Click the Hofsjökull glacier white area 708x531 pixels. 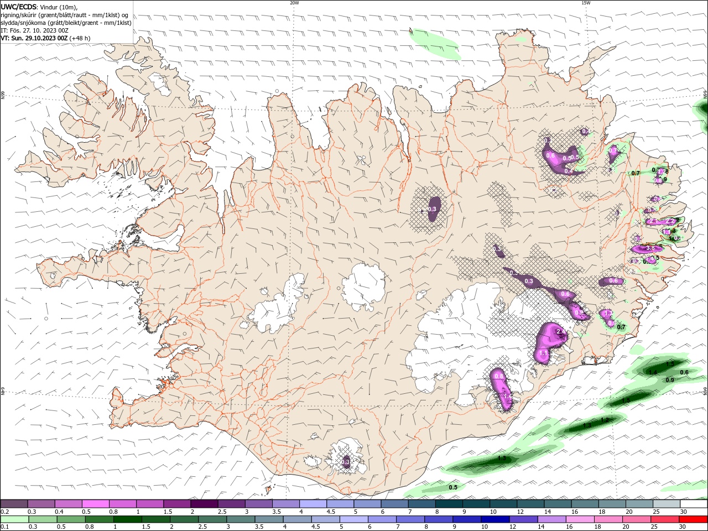click(363, 287)
